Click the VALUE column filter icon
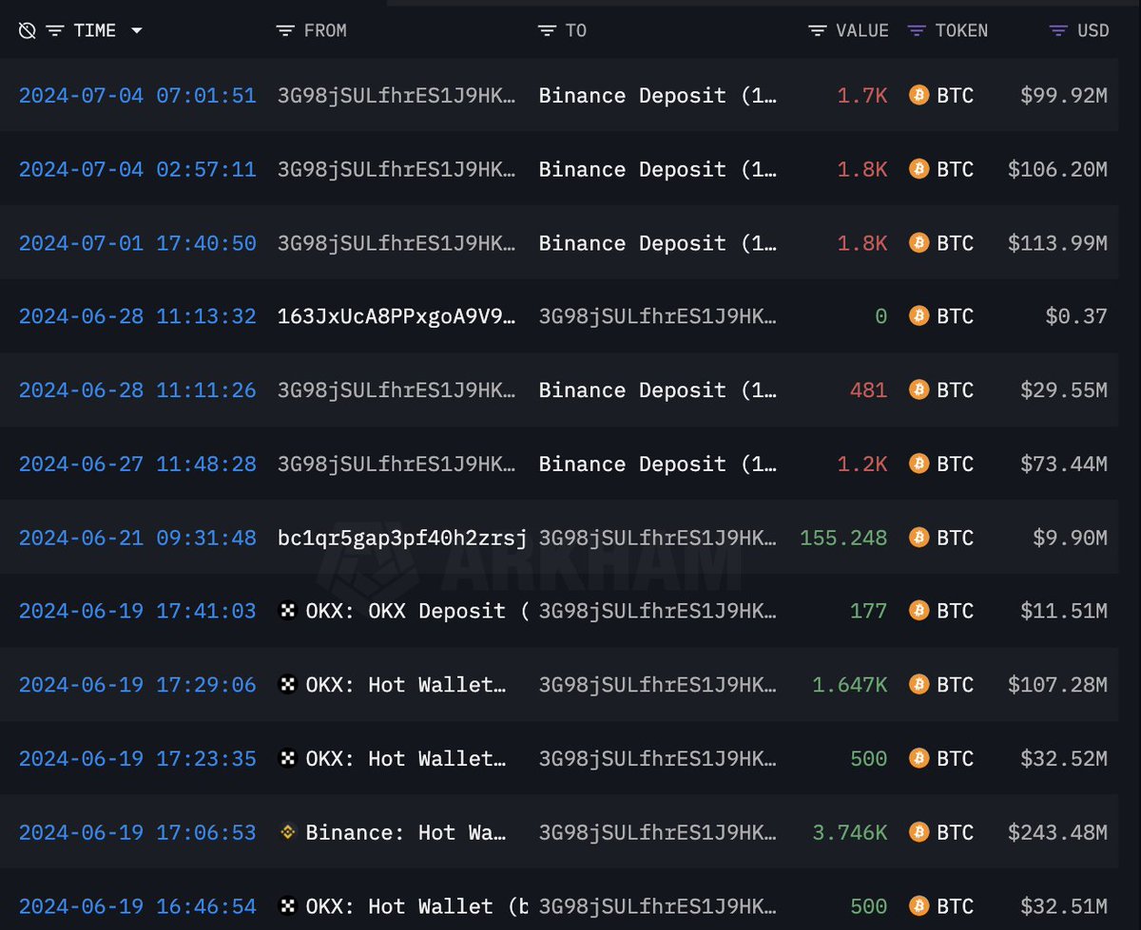 click(x=816, y=29)
